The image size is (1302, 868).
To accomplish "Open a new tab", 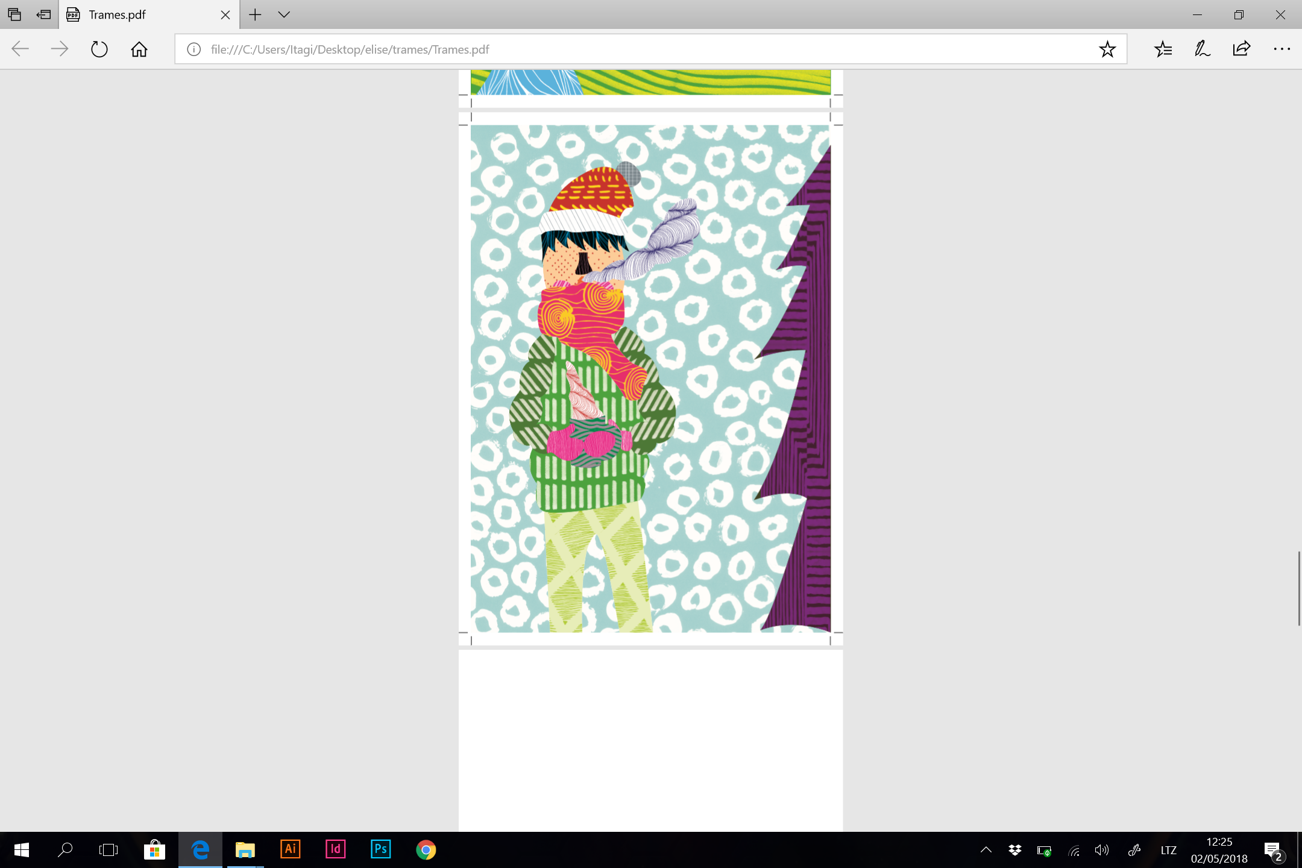I will [x=255, y=14].
